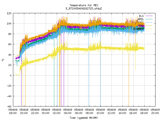This screenshot has width=160, height=120.
Task: Click the 'Time (yymmdd HH:MM)' x-axis label
Action: pyautogui.click(x=84, y=118)
